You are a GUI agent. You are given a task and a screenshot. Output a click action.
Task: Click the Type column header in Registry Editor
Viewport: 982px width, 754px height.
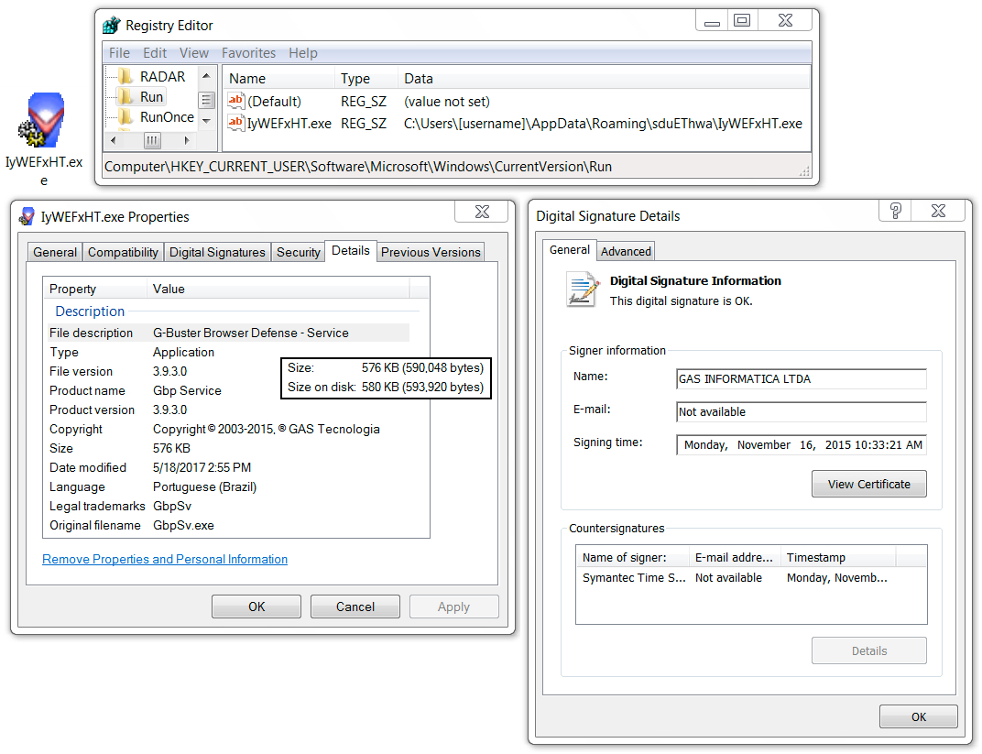(x=366, y=78)
